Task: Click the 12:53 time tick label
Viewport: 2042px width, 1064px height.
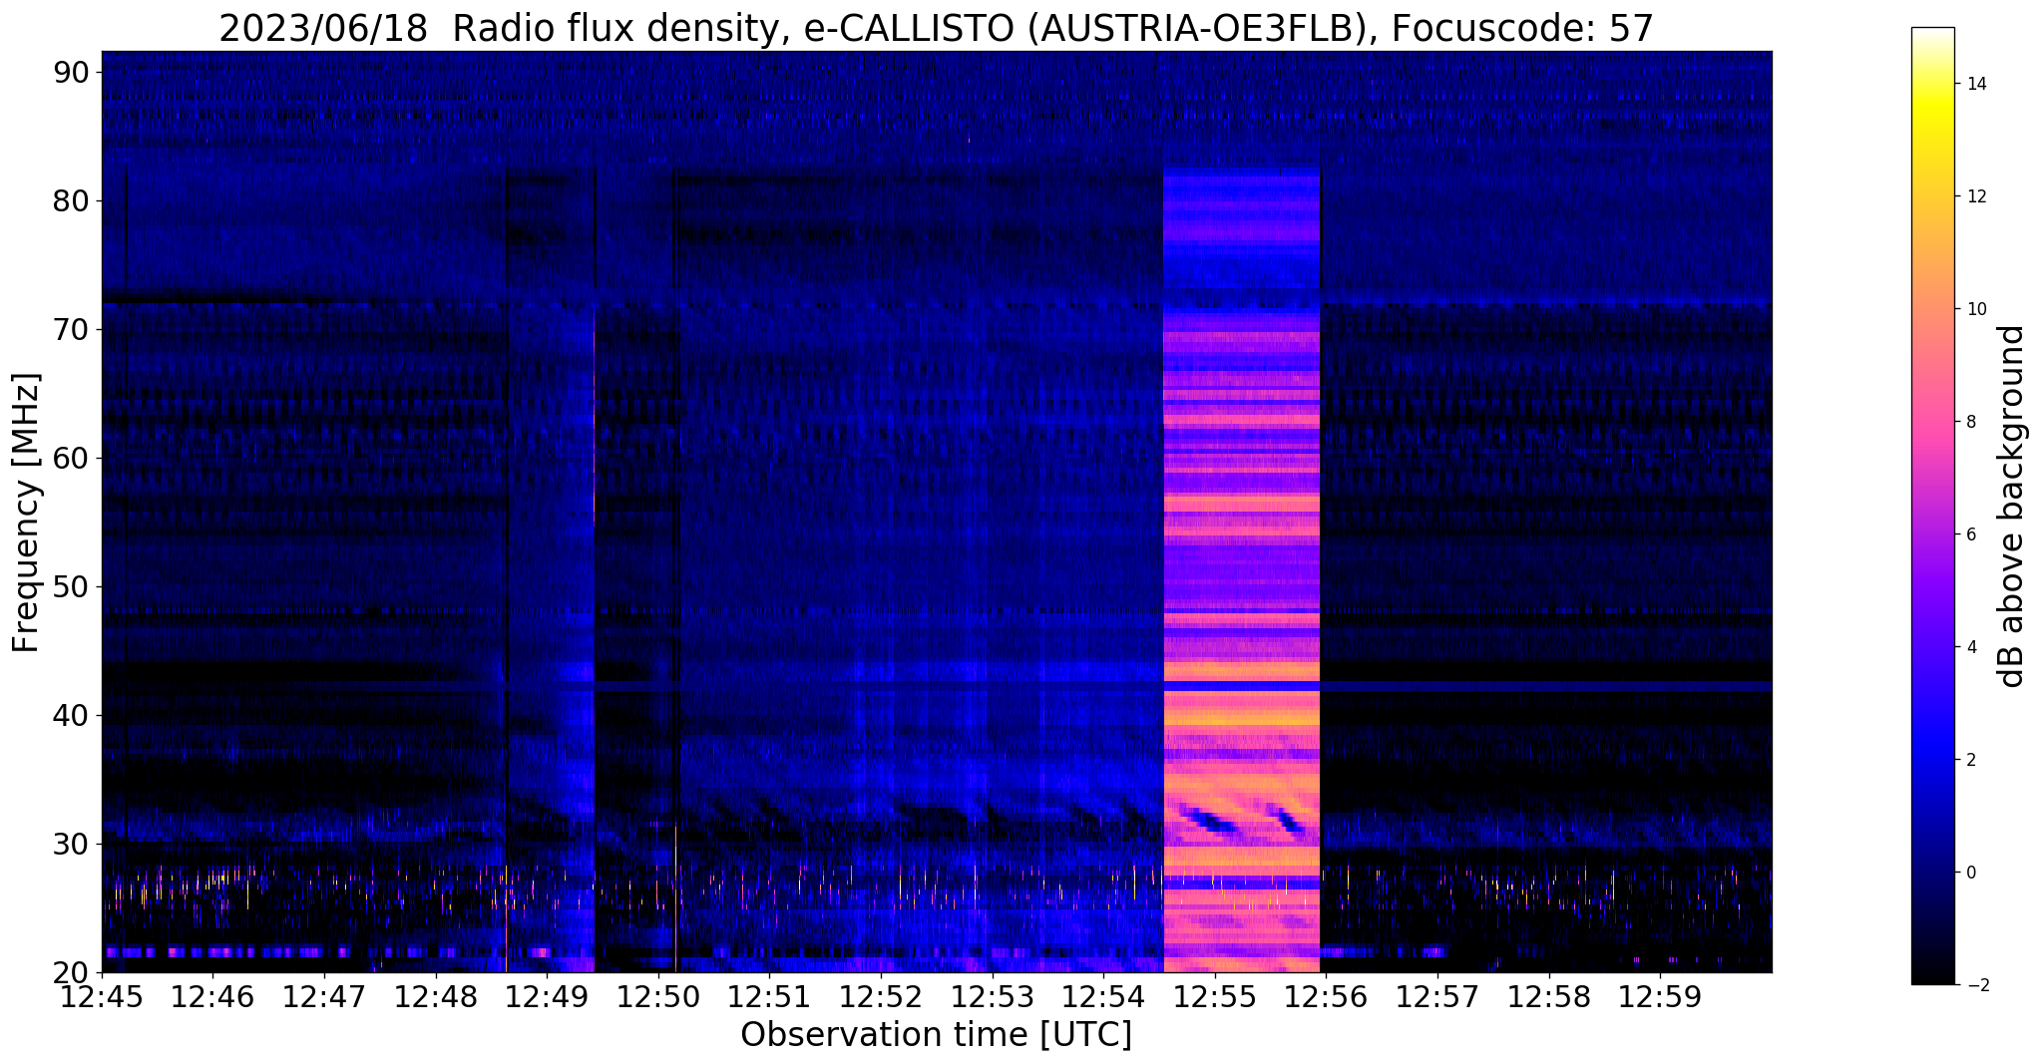Action: click(x=993, y=997)
